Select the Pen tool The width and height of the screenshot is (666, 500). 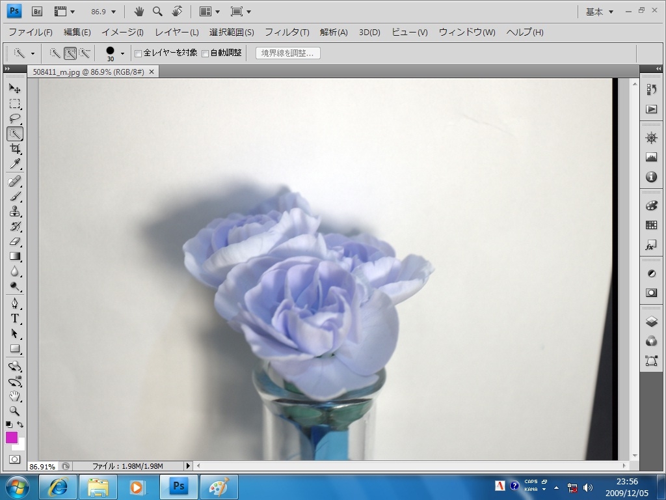point(14,303)
